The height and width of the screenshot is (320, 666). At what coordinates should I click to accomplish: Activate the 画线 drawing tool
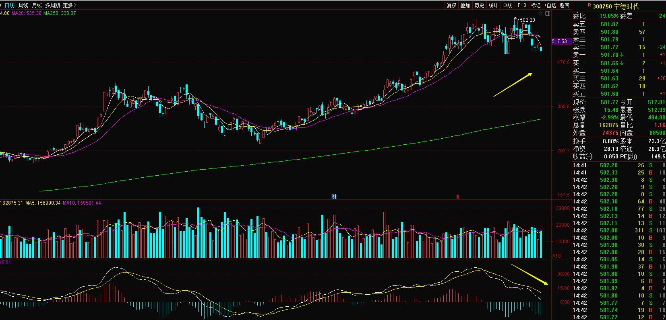pyautogui.click(x=508, y=5)
